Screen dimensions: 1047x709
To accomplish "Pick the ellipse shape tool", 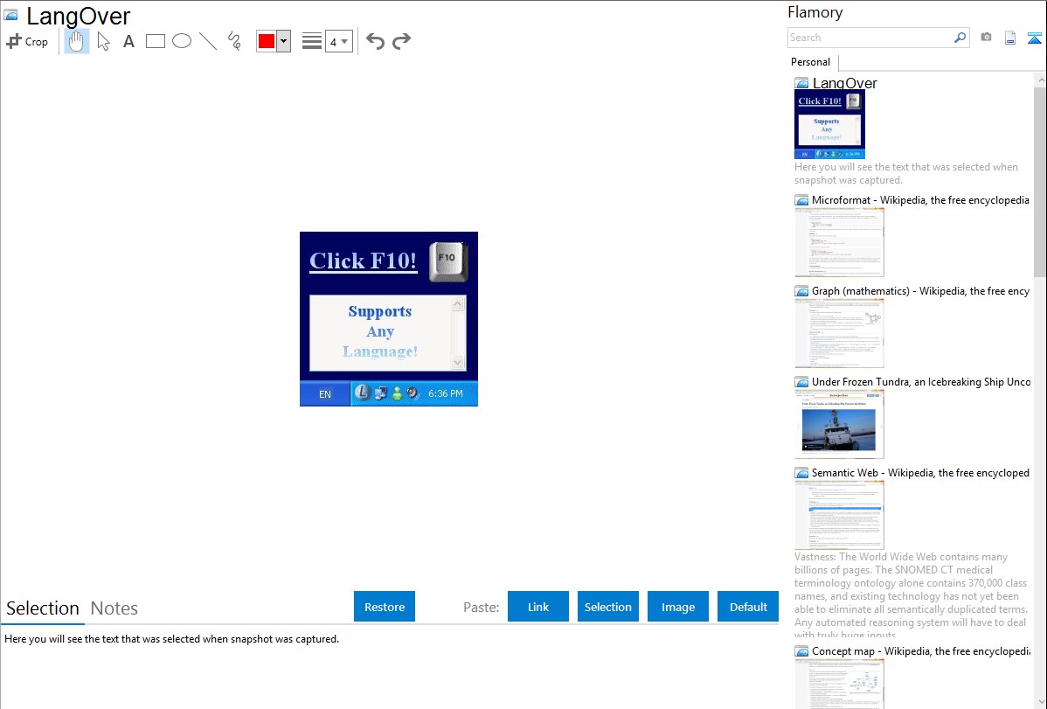I will 182,41.
